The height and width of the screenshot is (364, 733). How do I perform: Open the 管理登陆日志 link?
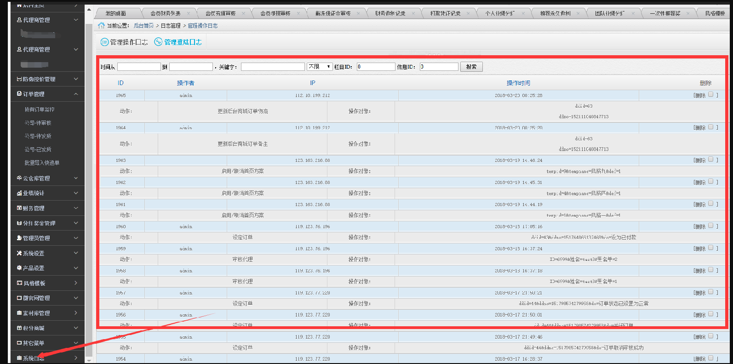183,42
